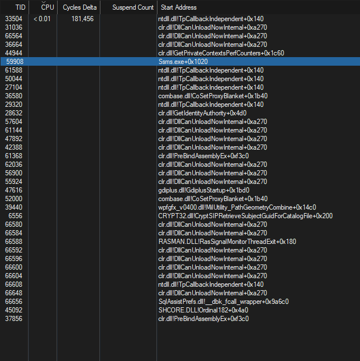The width and height of the screenshot is (360, 361).
Task: Select thread 31036
Action: tap(180, 27)
